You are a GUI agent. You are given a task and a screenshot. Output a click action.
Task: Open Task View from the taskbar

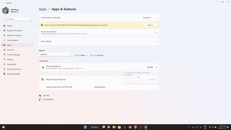click(104, 127)
